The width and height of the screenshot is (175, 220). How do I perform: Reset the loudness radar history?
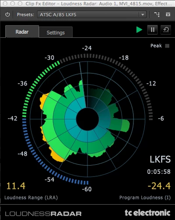pos(166,30)
